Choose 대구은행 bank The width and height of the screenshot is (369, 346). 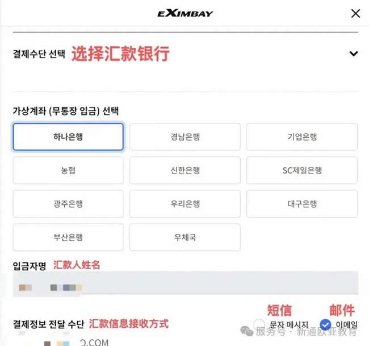302,204
